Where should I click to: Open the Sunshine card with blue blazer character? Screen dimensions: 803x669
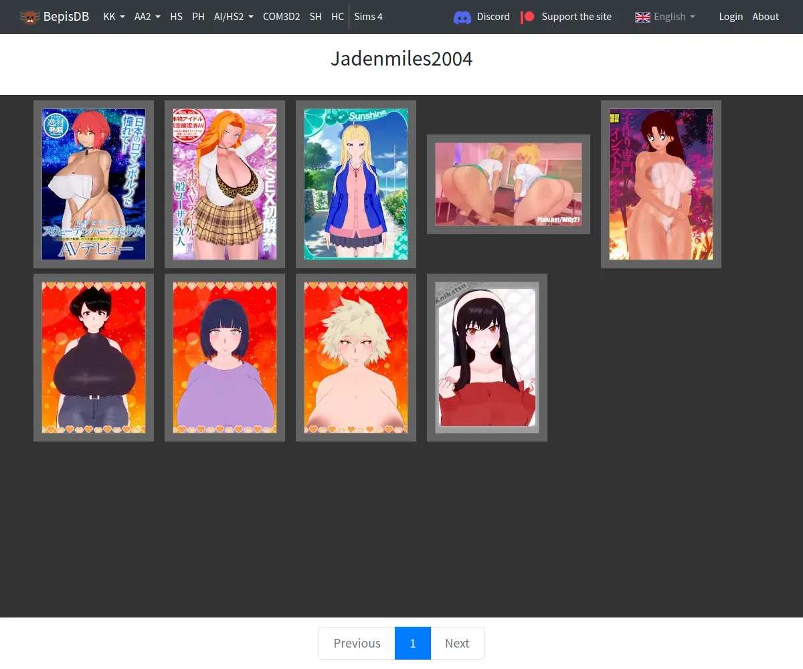[x=356, y=184]
